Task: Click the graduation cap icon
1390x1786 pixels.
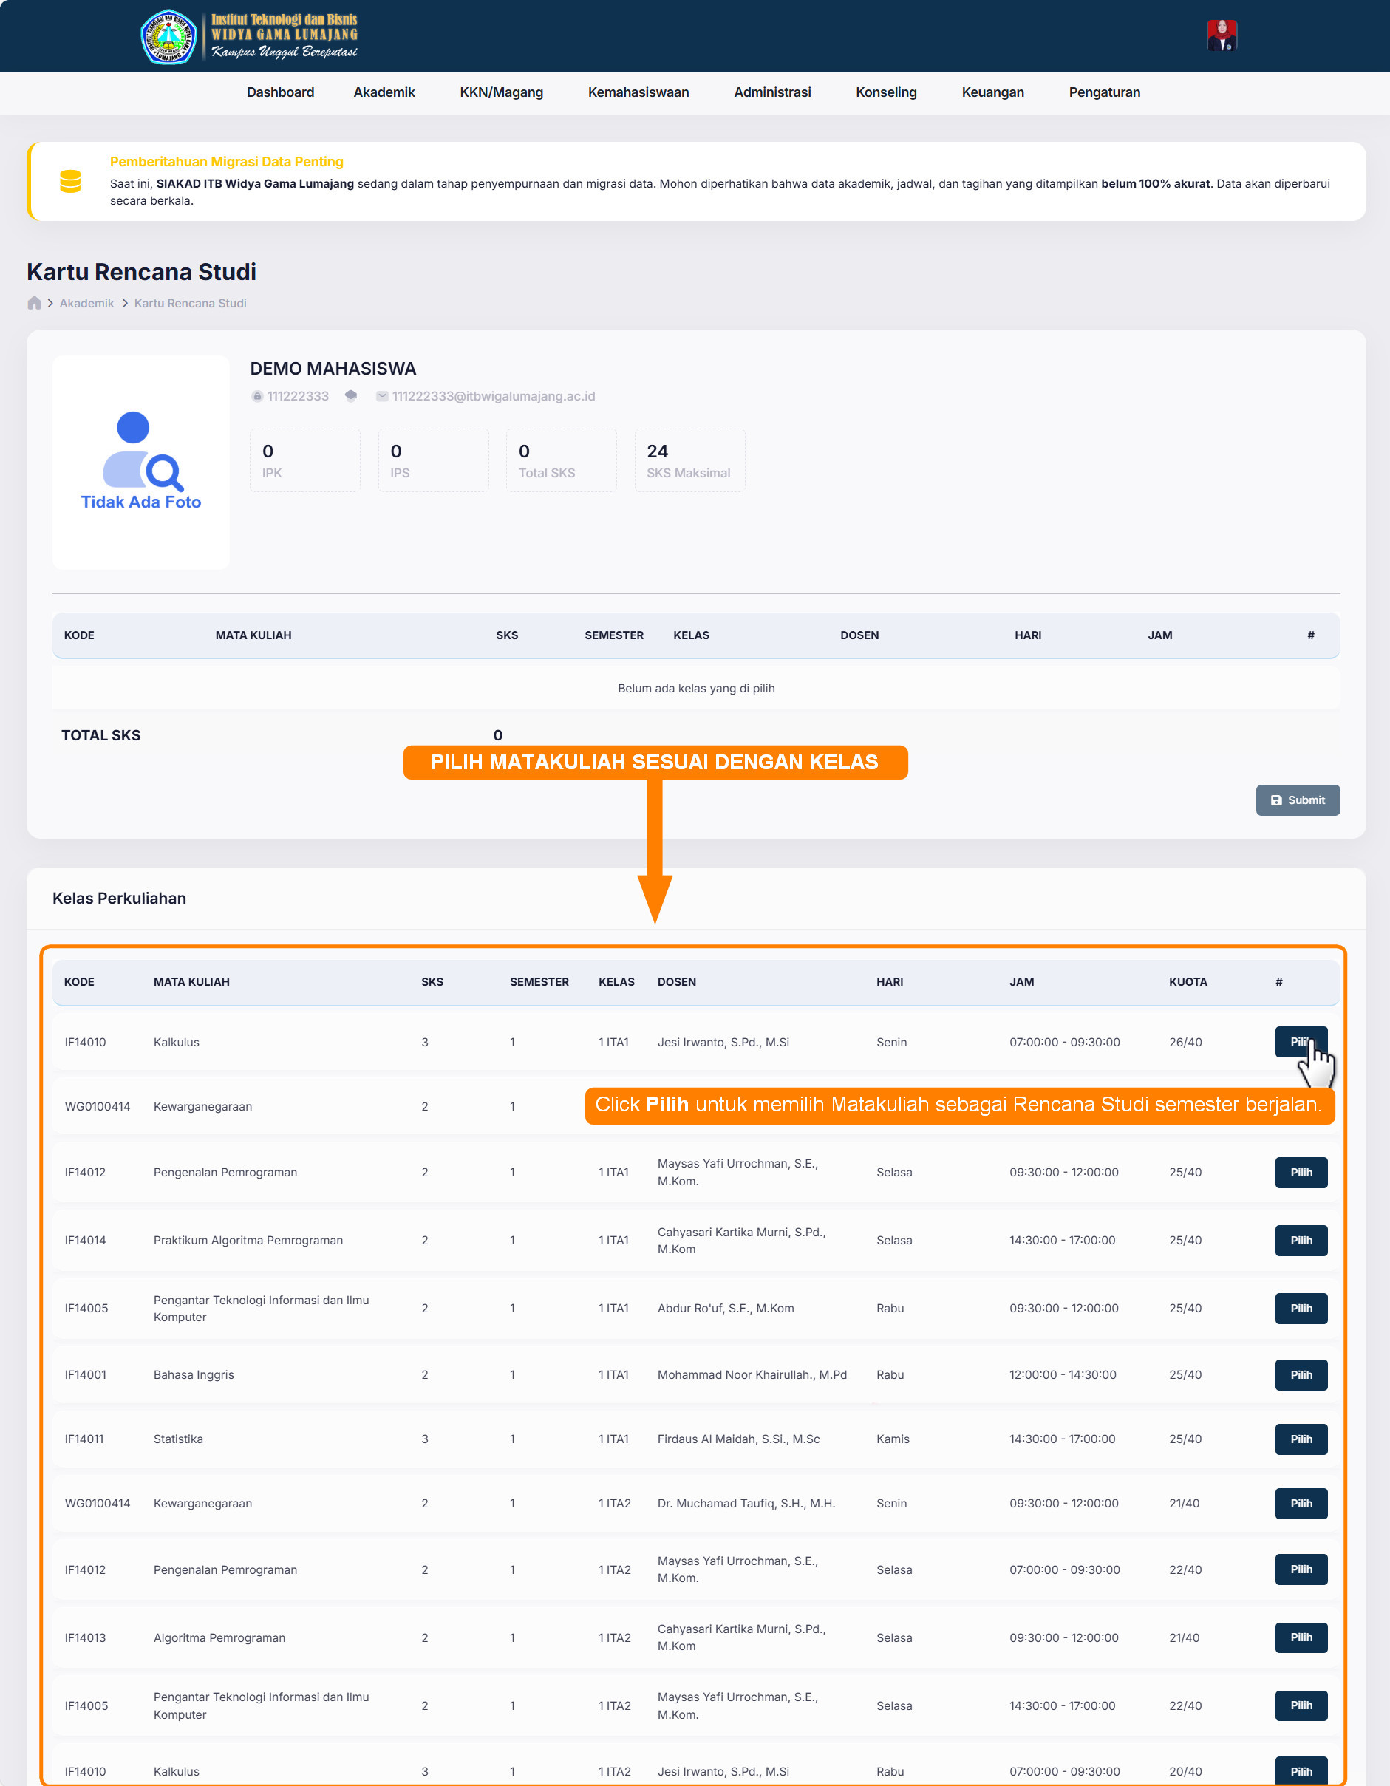Action: click(x=351, y=397)
